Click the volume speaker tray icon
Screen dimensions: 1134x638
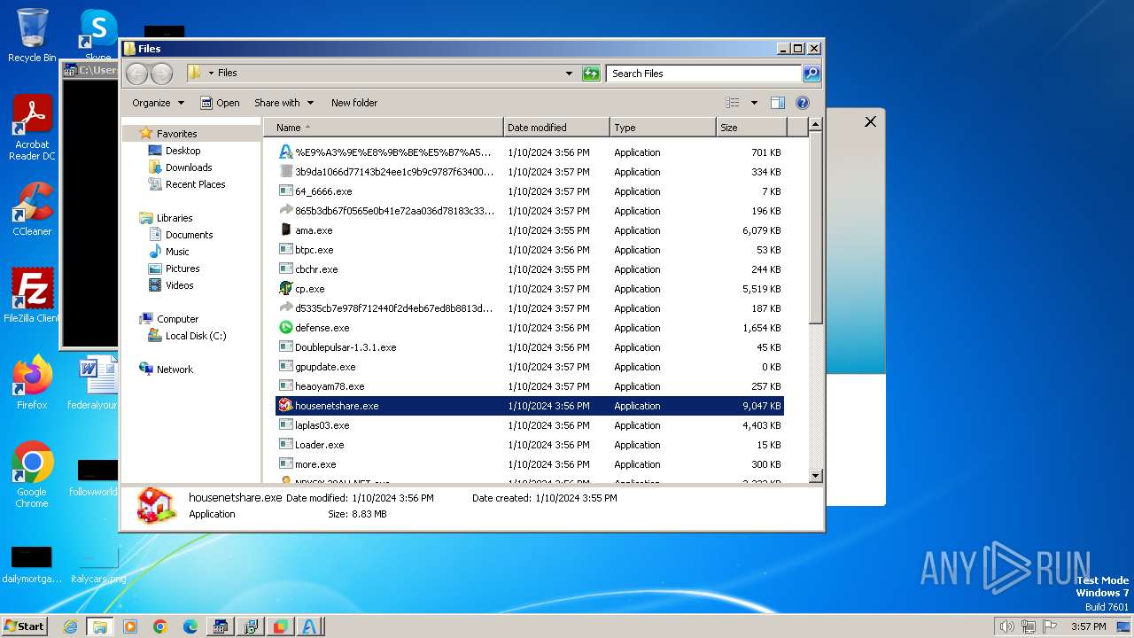pos(1007,626)
